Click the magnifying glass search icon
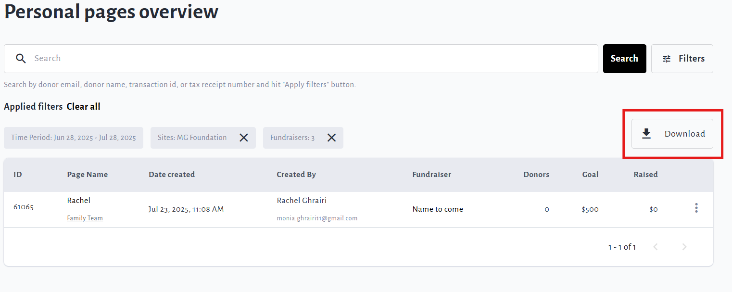The width and height of the screenshot is (732, 292). 21,59
